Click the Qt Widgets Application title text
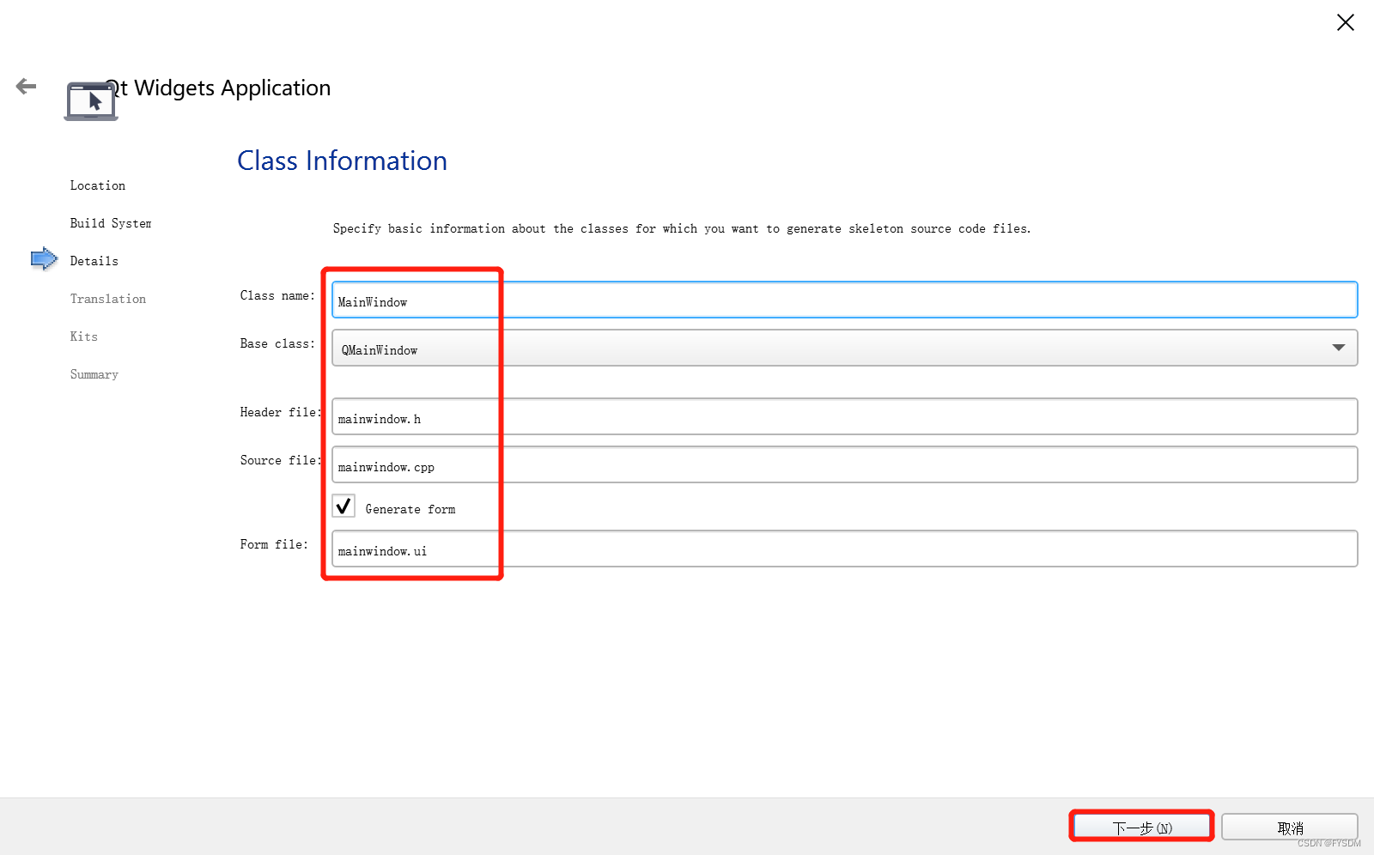The image size is (1374, 855). (x=219, y=88)
